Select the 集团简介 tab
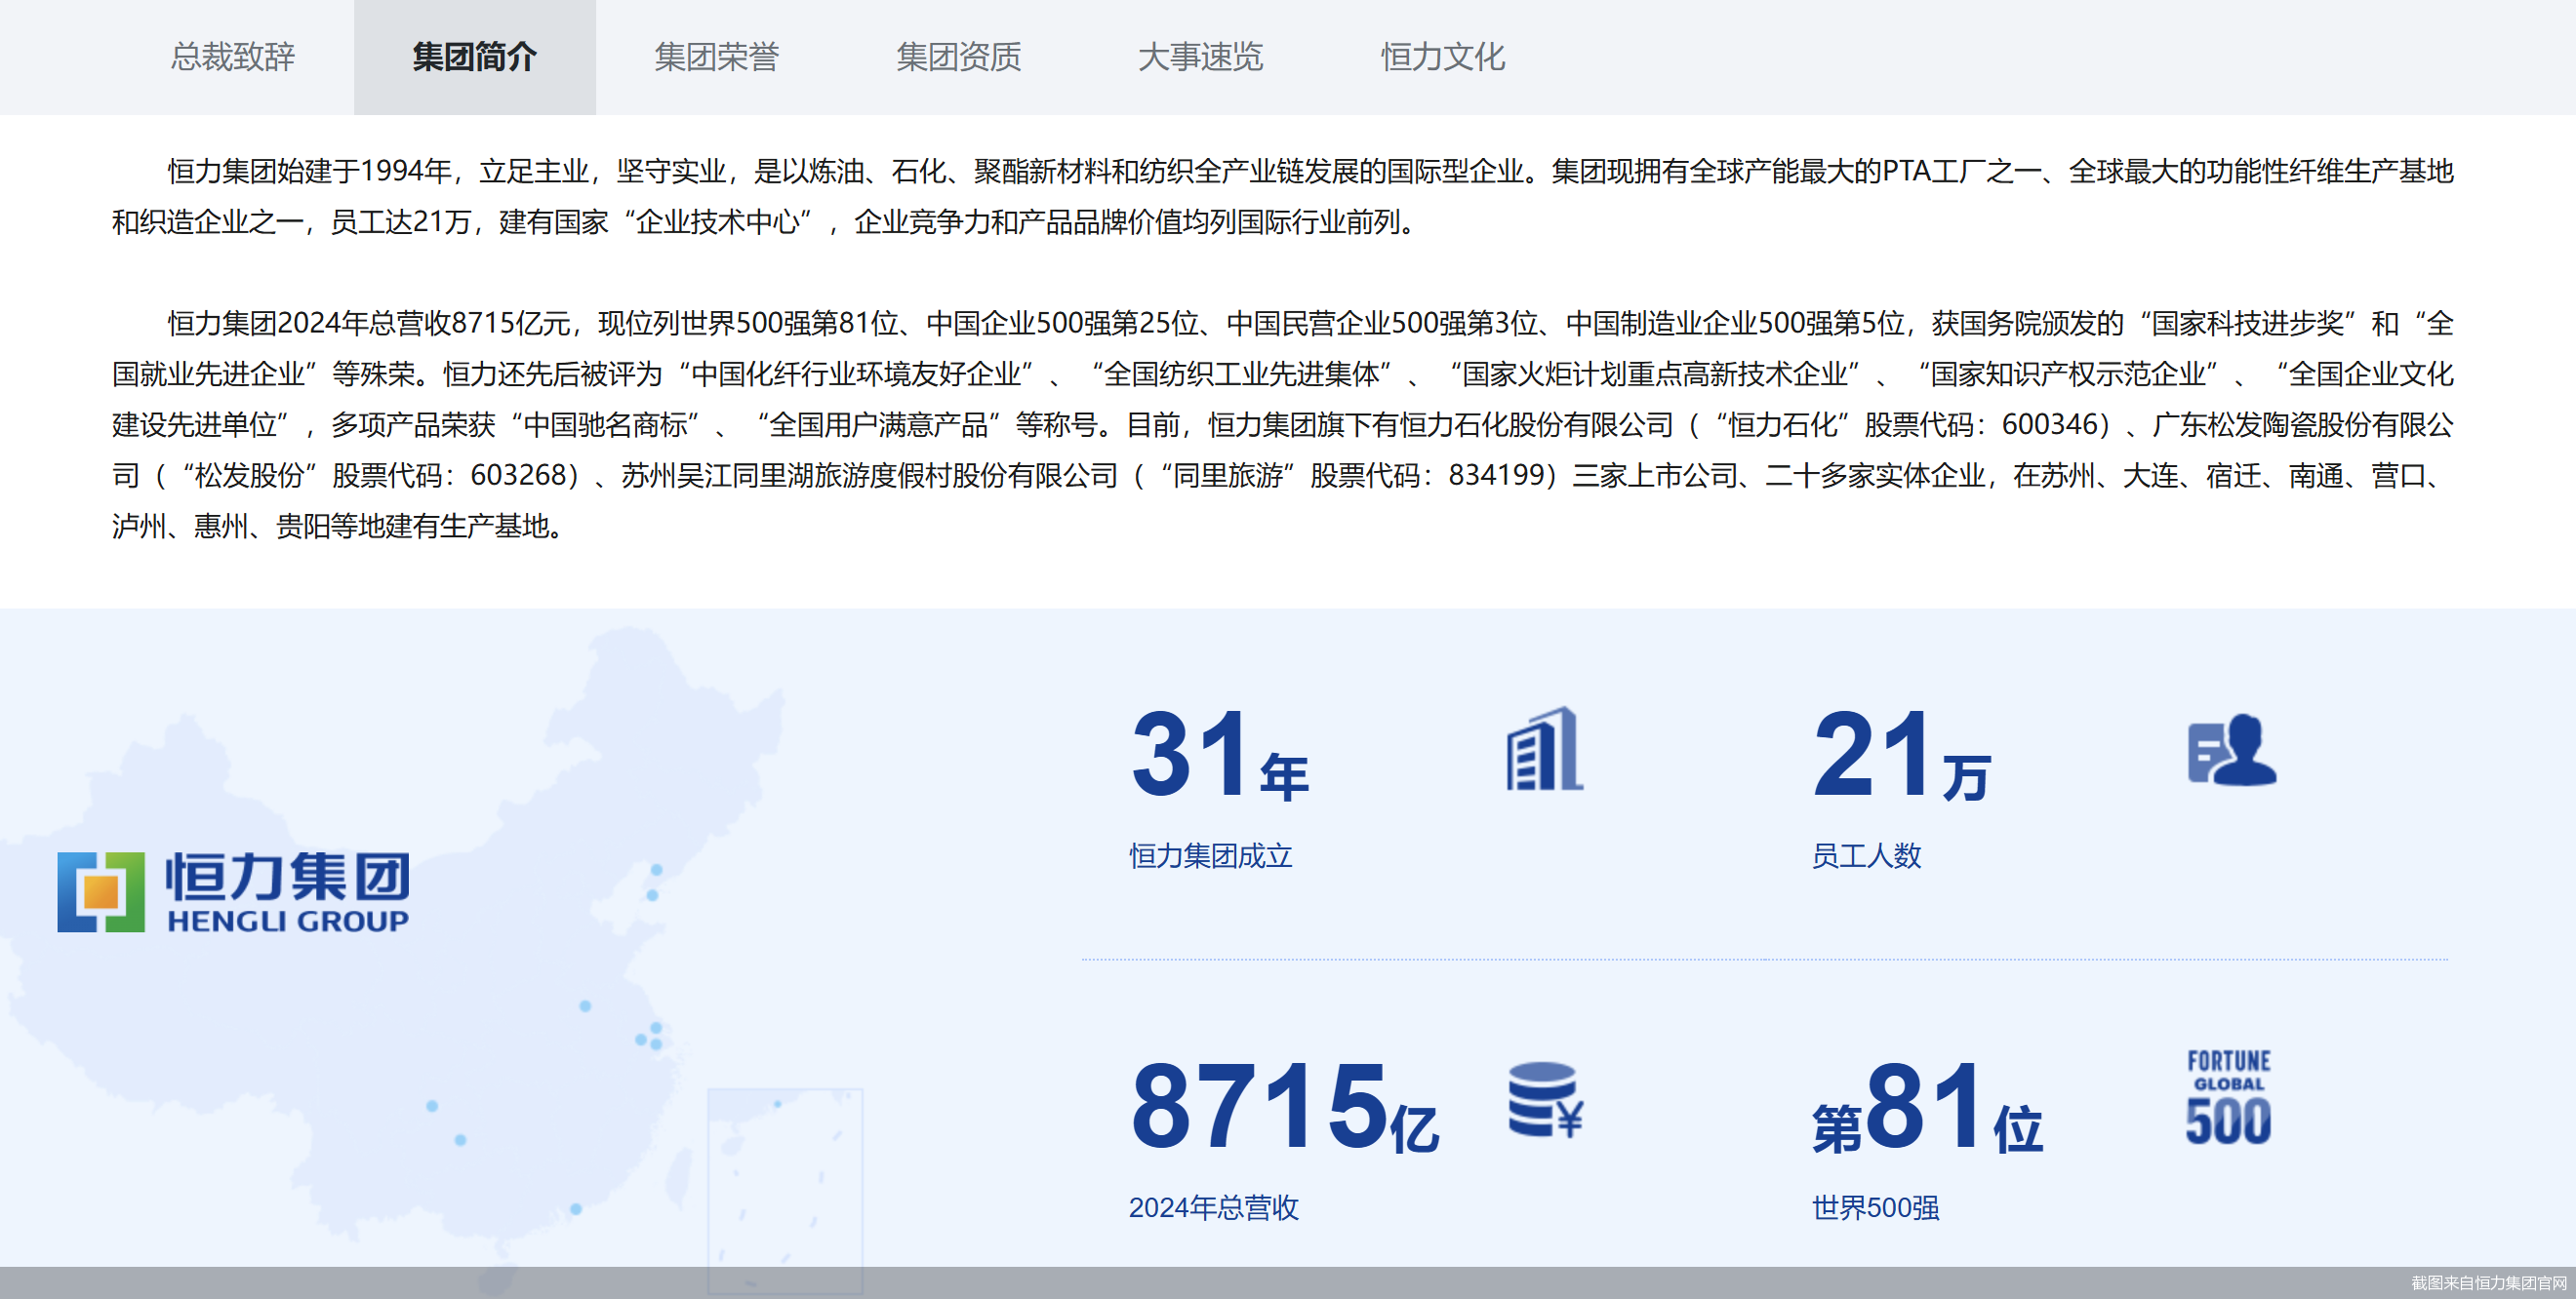Screen dimensions: 2576x1299 tap(474, 57)
